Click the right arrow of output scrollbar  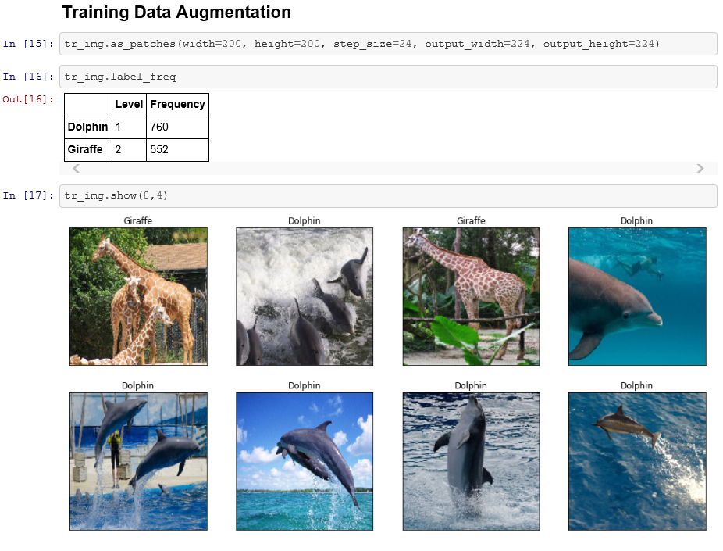coord(700,169)
